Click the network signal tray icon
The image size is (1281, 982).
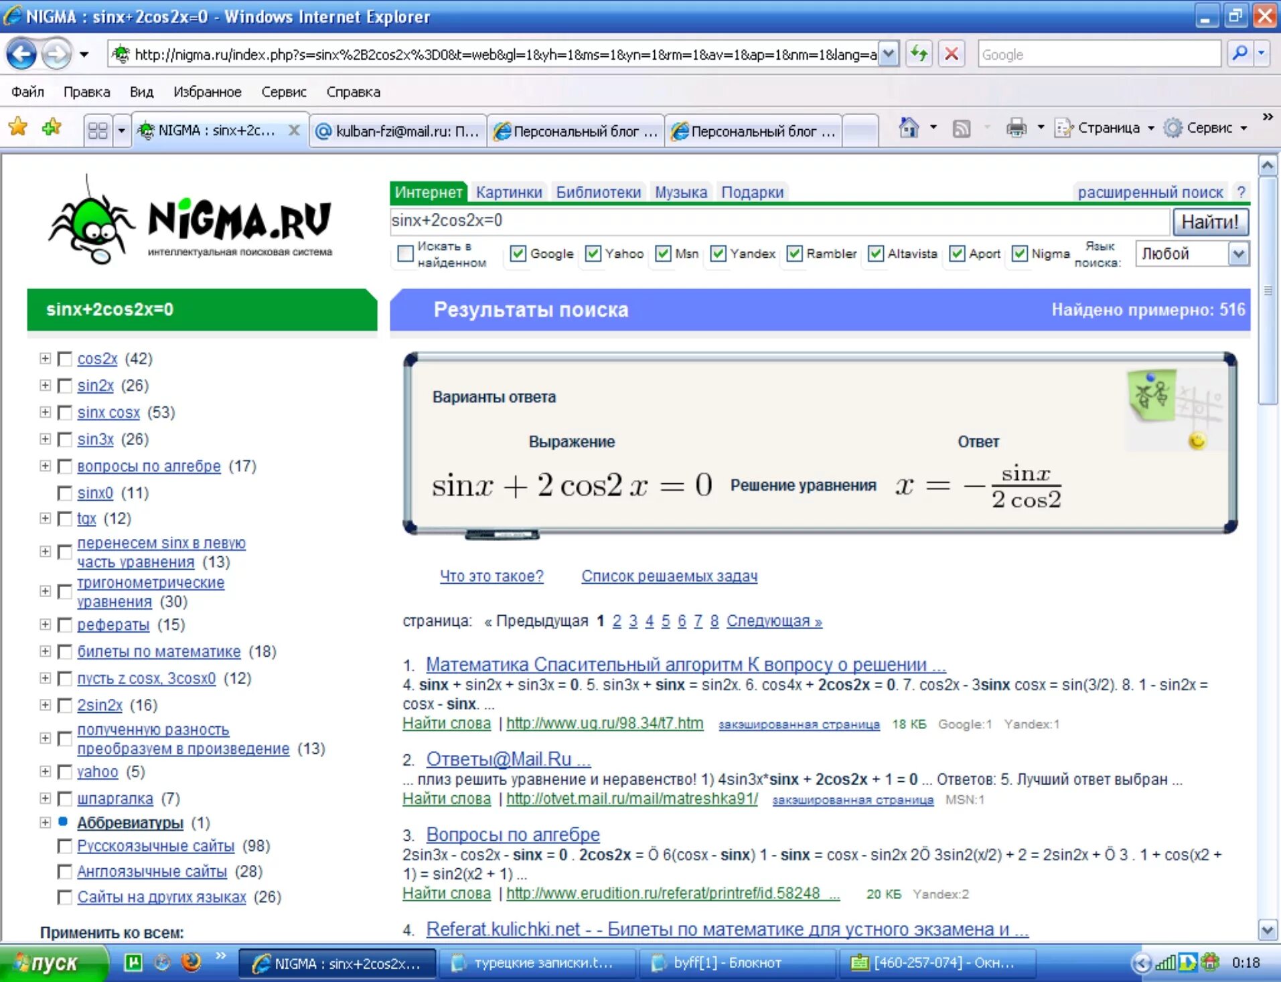[1166, 963]
